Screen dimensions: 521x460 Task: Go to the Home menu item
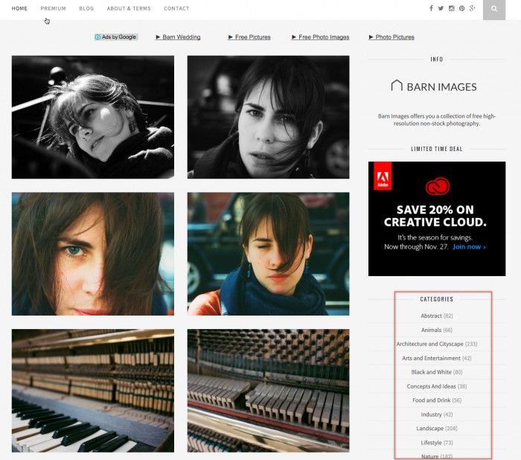tap(19, 8)
